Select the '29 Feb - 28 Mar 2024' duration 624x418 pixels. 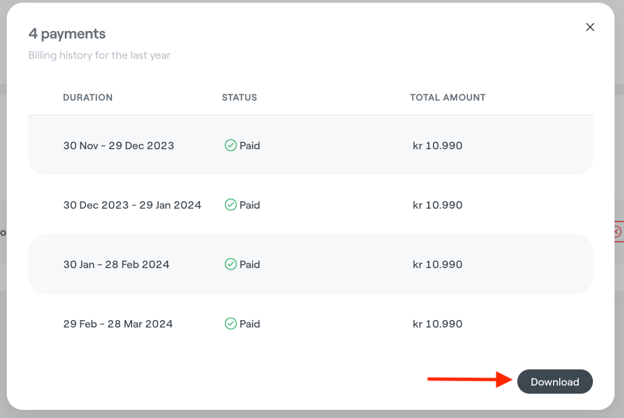pyautogui.click(x=118, y=323)
